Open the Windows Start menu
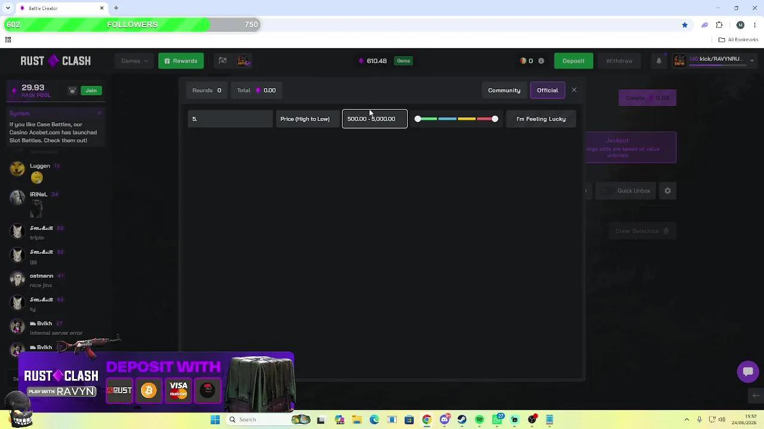 [x=215, y=419]
